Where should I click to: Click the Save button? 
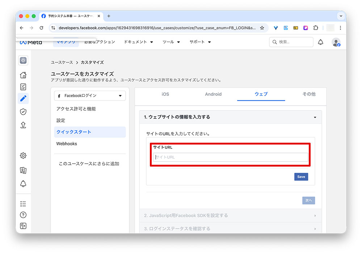[301, 177]
